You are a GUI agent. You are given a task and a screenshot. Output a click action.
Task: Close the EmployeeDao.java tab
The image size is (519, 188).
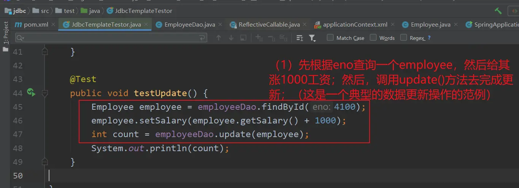(221, 25)
